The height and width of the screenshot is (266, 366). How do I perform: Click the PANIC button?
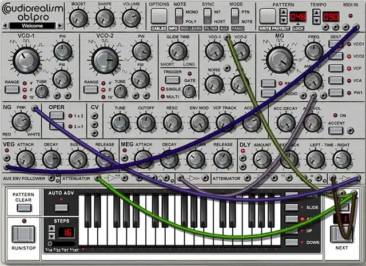[238, 29]
